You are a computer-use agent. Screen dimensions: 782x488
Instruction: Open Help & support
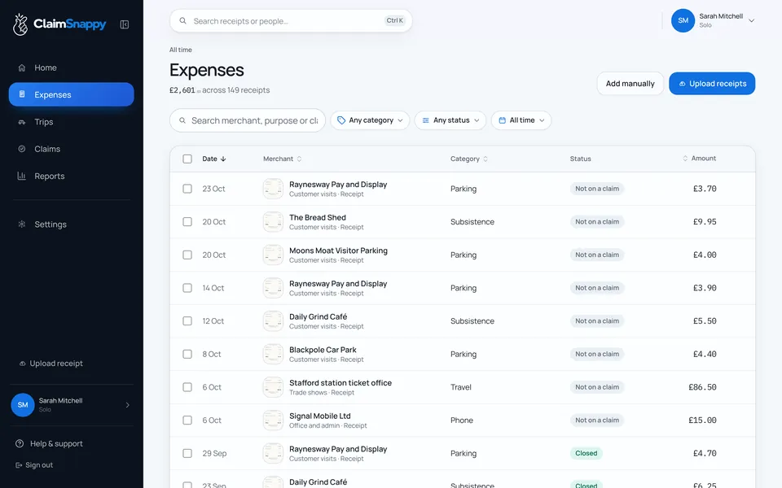(x=50, y=444)
